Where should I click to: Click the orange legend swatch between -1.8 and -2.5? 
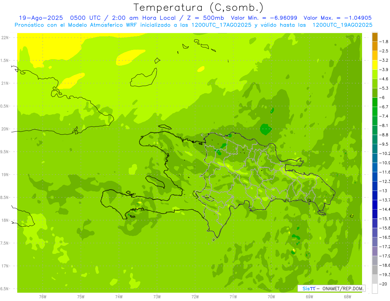375,46
